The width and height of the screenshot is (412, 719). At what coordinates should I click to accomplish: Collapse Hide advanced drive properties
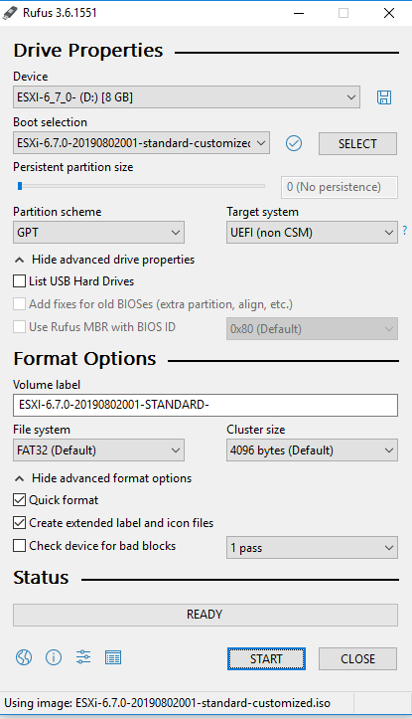[104, 260]
